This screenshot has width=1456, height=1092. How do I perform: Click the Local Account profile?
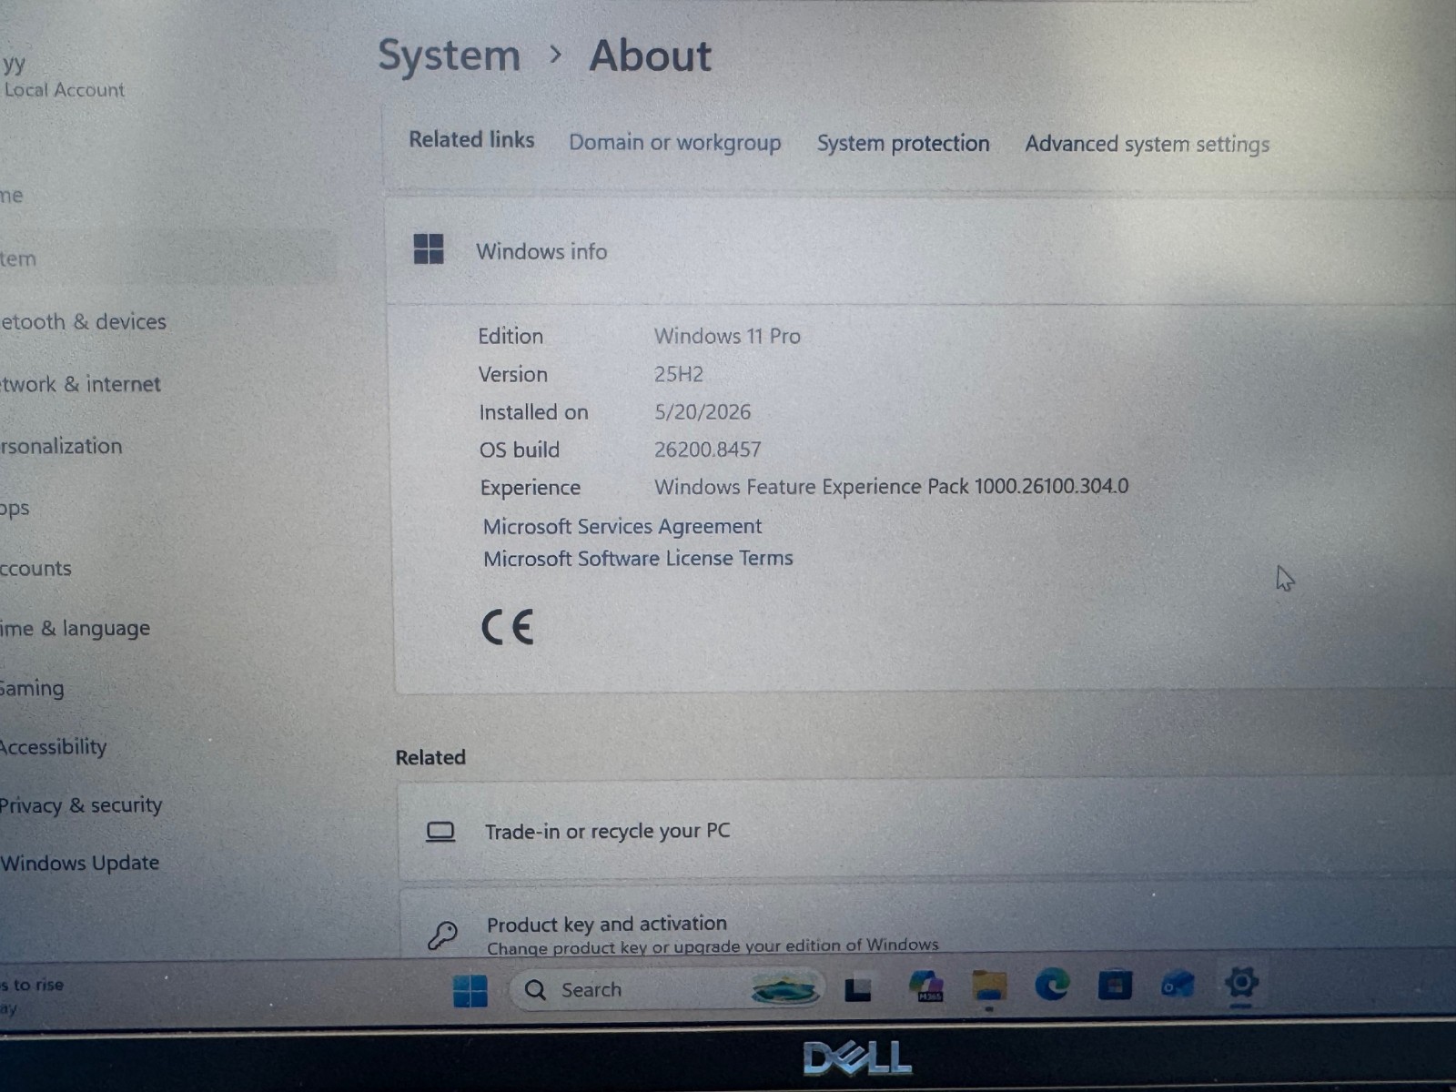pos(63,77)
